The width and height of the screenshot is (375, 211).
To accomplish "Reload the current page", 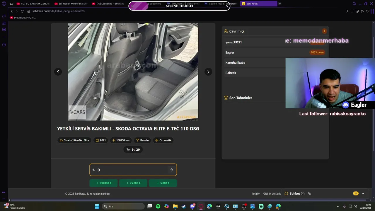I will (22, 11).
